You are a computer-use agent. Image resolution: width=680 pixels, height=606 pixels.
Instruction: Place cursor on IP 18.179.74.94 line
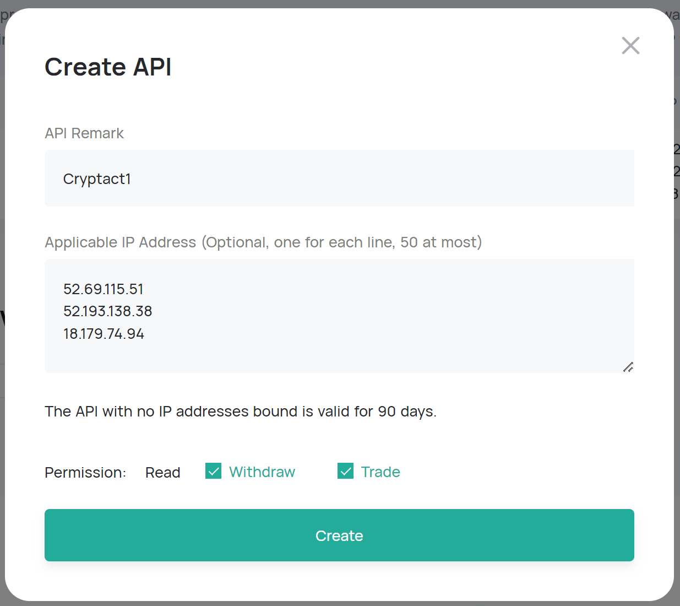104,334
